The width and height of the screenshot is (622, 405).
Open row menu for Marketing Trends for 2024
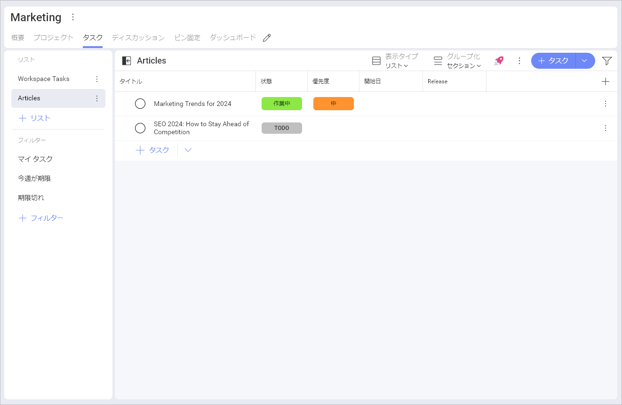click(x=606, y=104)
